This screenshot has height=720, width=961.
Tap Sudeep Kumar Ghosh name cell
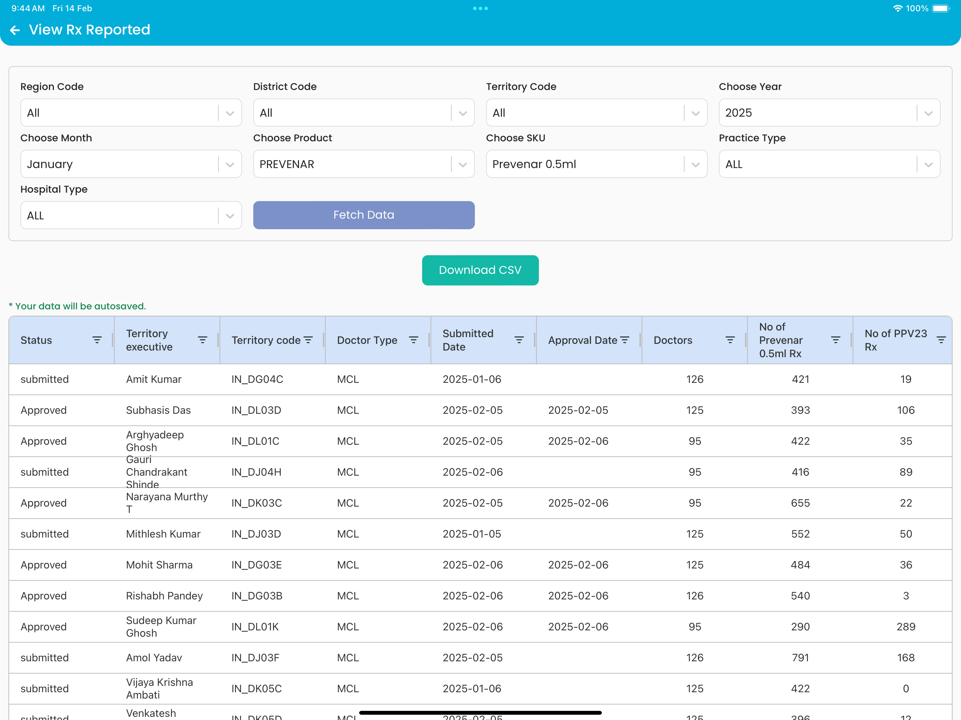161,626
